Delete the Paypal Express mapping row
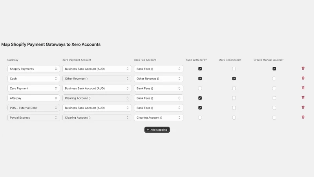 click(303, 117)
